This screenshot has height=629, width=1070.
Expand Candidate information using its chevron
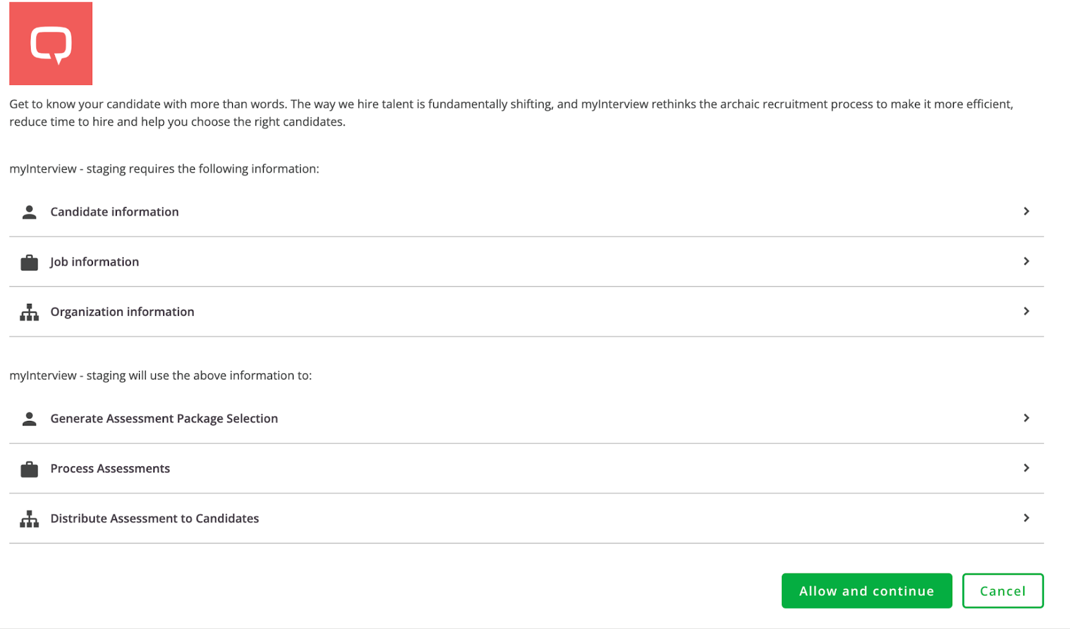click(1026, 211)
